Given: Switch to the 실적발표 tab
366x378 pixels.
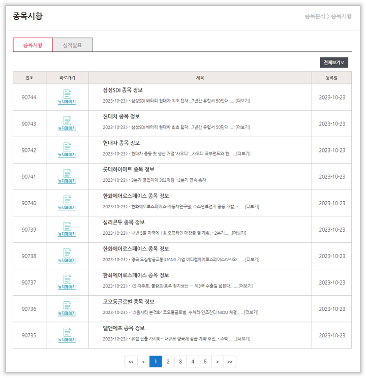Looking at the screenshot, I should coord(72,45).
